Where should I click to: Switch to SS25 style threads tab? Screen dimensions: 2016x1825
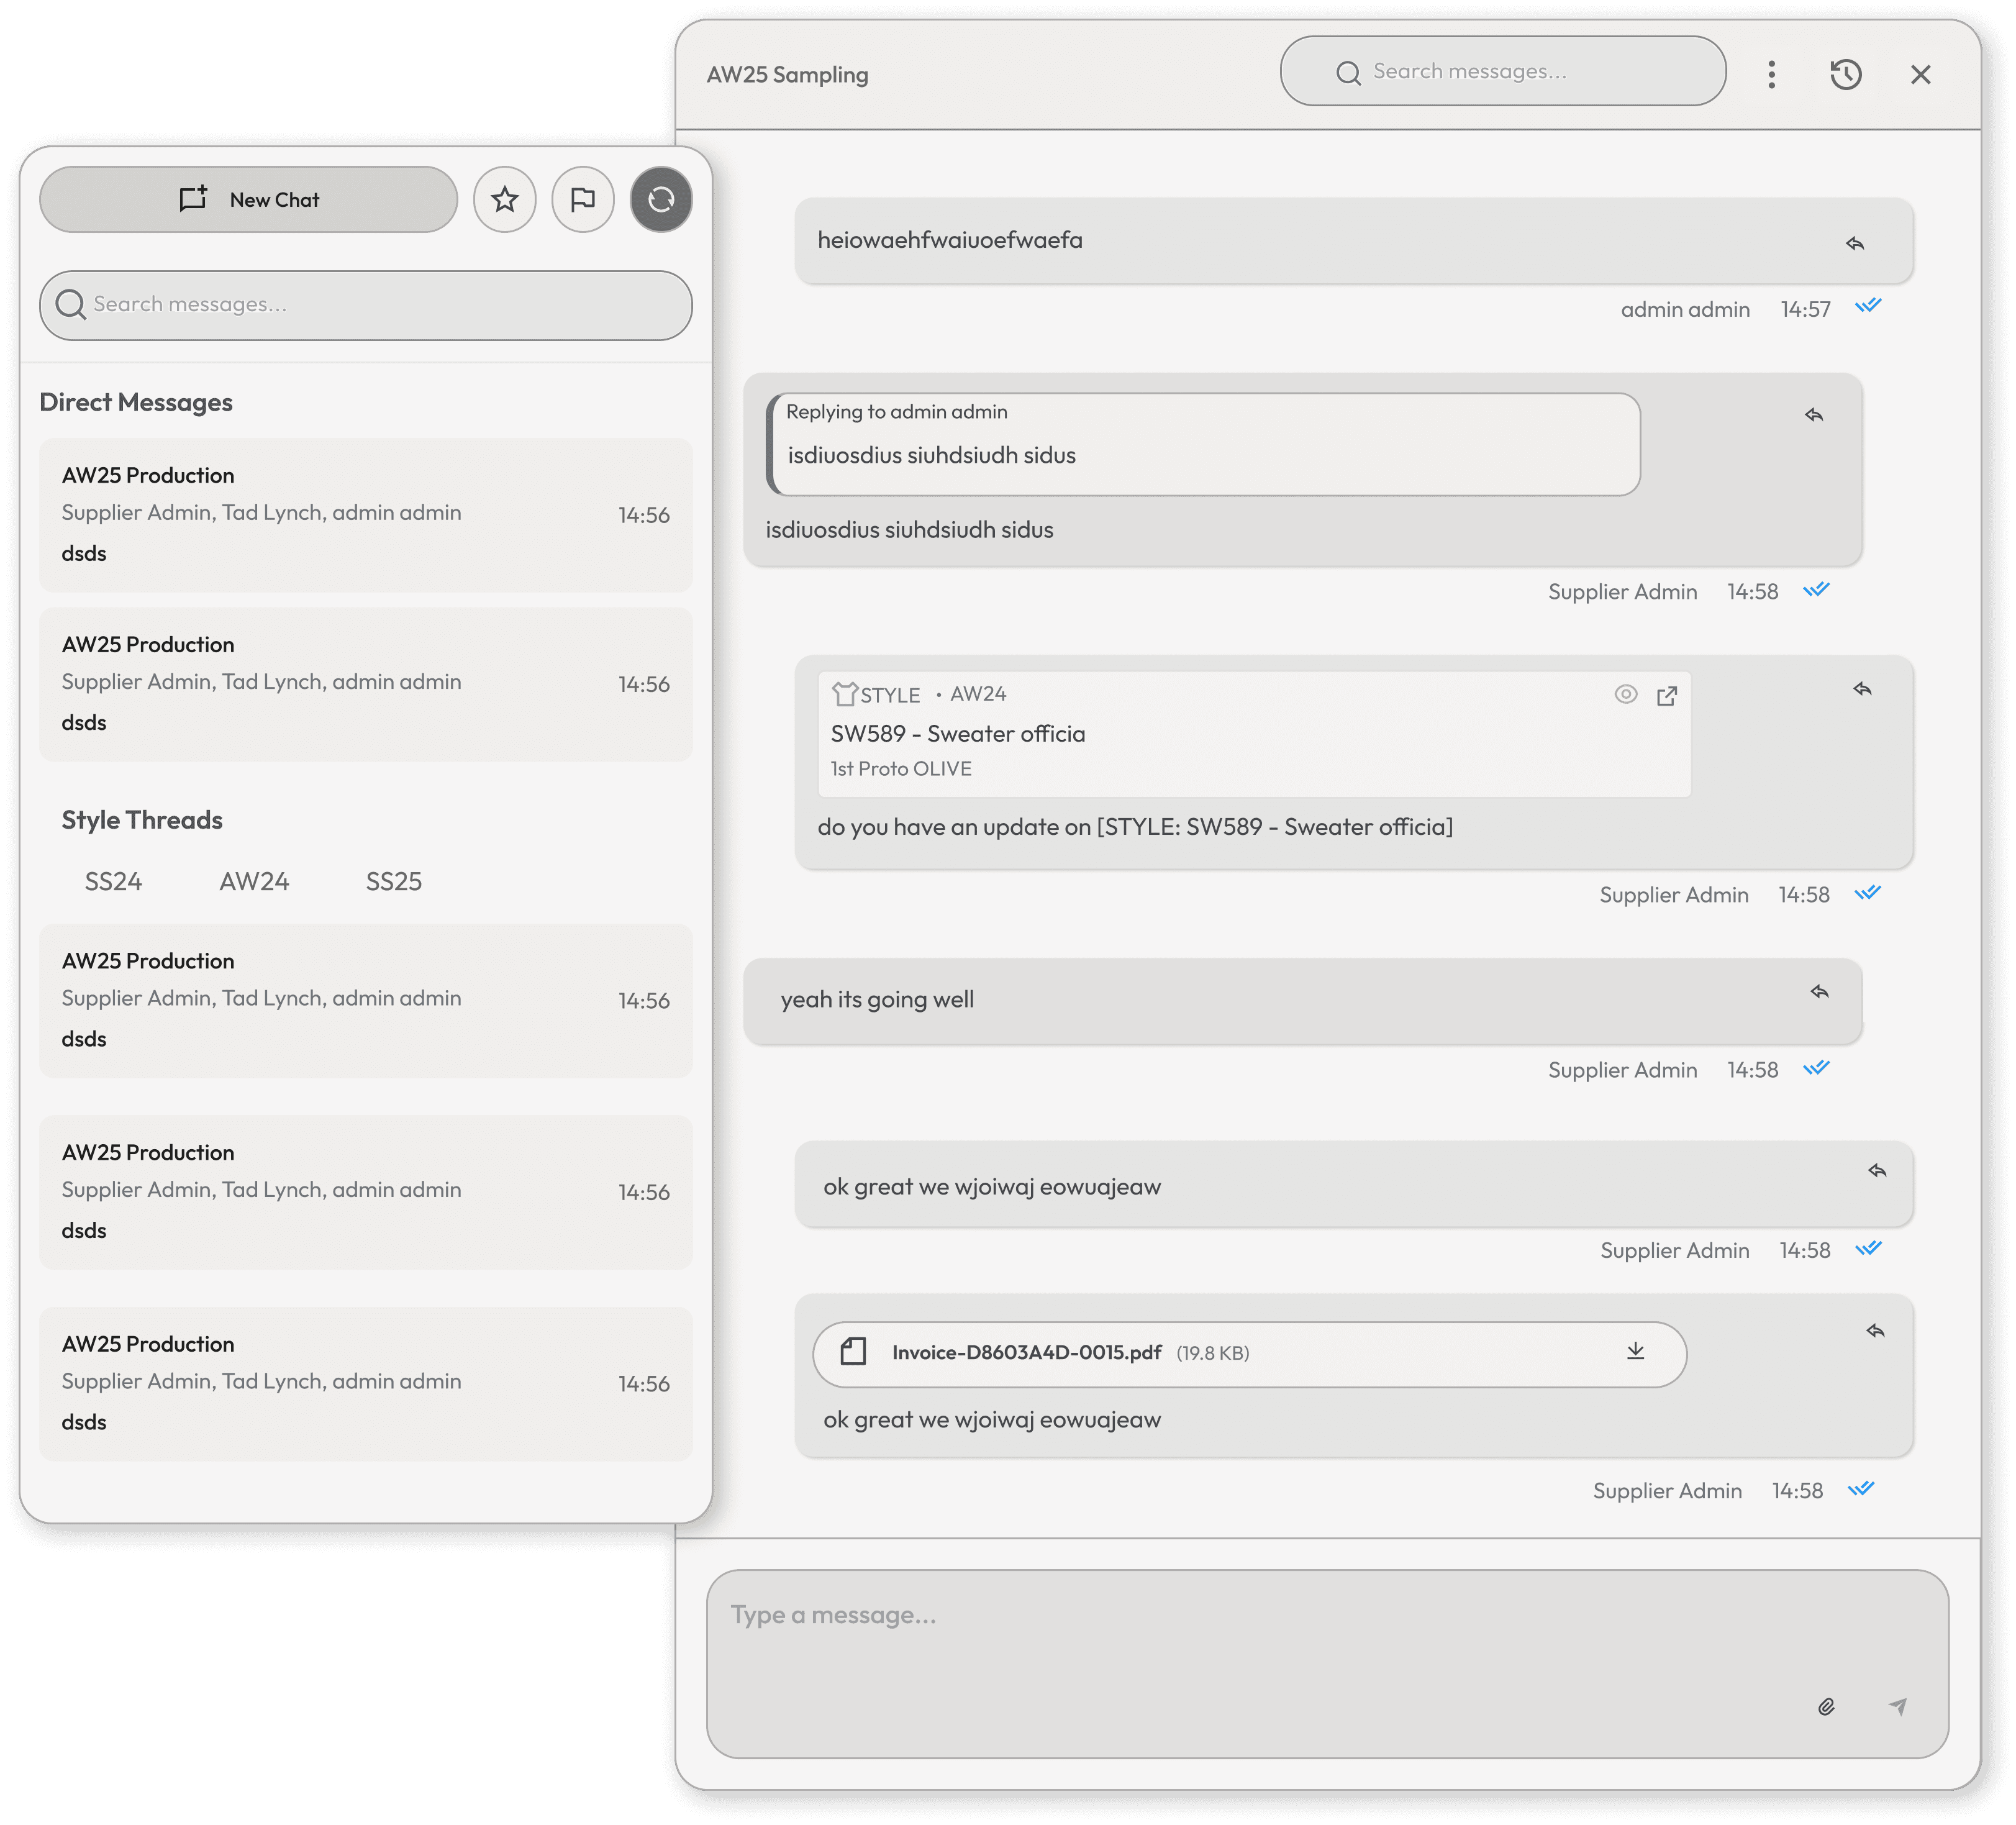click(x=393, y=881)
